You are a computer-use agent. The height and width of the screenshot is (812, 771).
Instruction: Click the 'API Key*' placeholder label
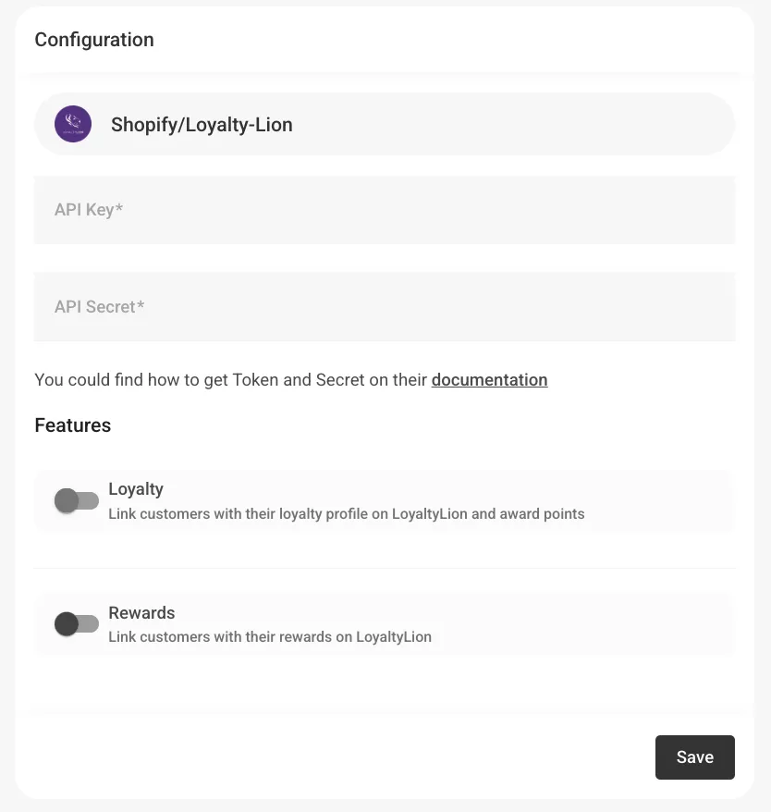click(89, 210)
